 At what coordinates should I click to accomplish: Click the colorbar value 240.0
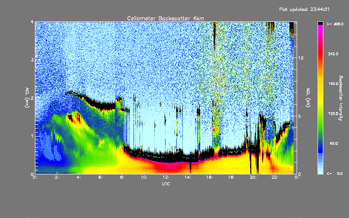[333, 54]
